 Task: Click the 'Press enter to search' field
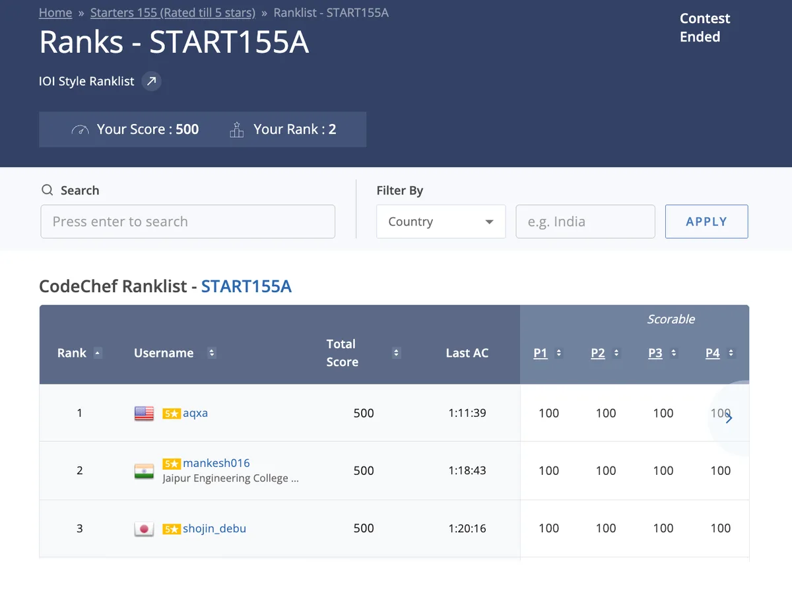188,222
